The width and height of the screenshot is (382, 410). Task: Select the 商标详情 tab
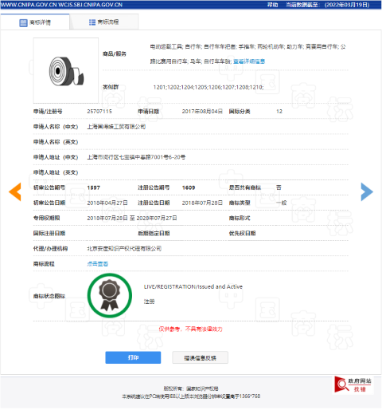click(x=35, y=22)
